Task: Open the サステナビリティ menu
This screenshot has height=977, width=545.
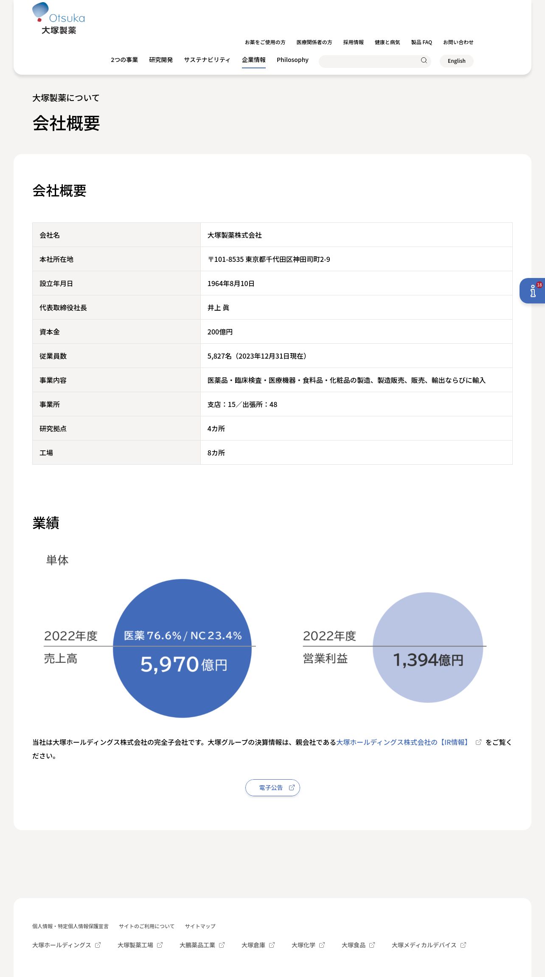Action: point(207,60)
